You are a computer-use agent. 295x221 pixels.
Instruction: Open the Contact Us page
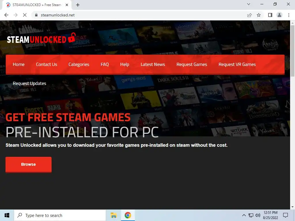click(x=46, y=64)
